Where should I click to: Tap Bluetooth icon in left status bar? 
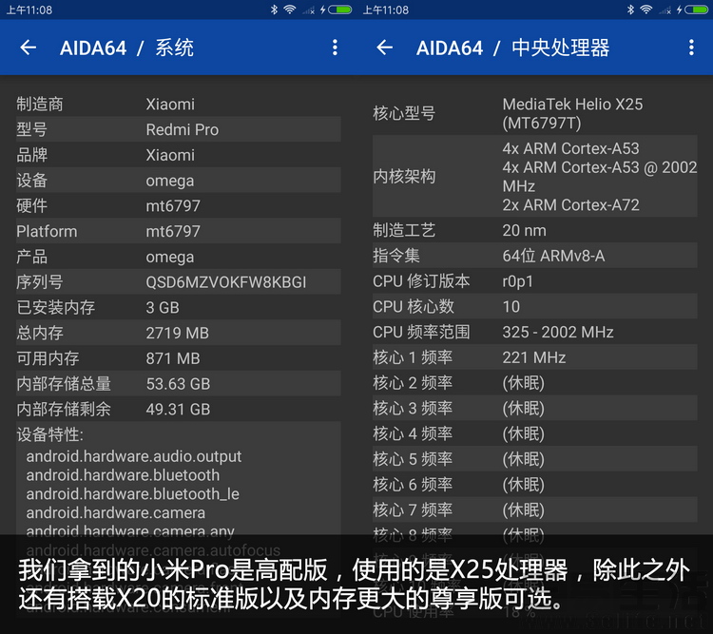pos(274,10)
